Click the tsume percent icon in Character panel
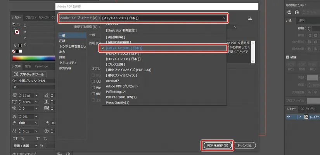This screenshot has width=320, height=155. click(x=15, y=117)
